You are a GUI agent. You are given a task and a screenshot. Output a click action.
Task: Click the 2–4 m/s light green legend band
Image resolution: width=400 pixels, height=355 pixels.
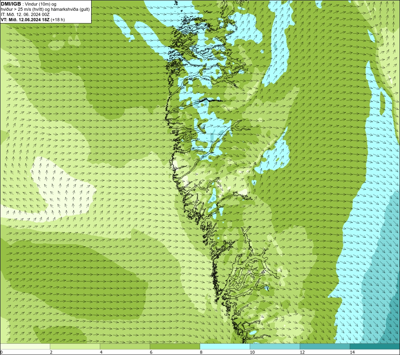[75, 346]
